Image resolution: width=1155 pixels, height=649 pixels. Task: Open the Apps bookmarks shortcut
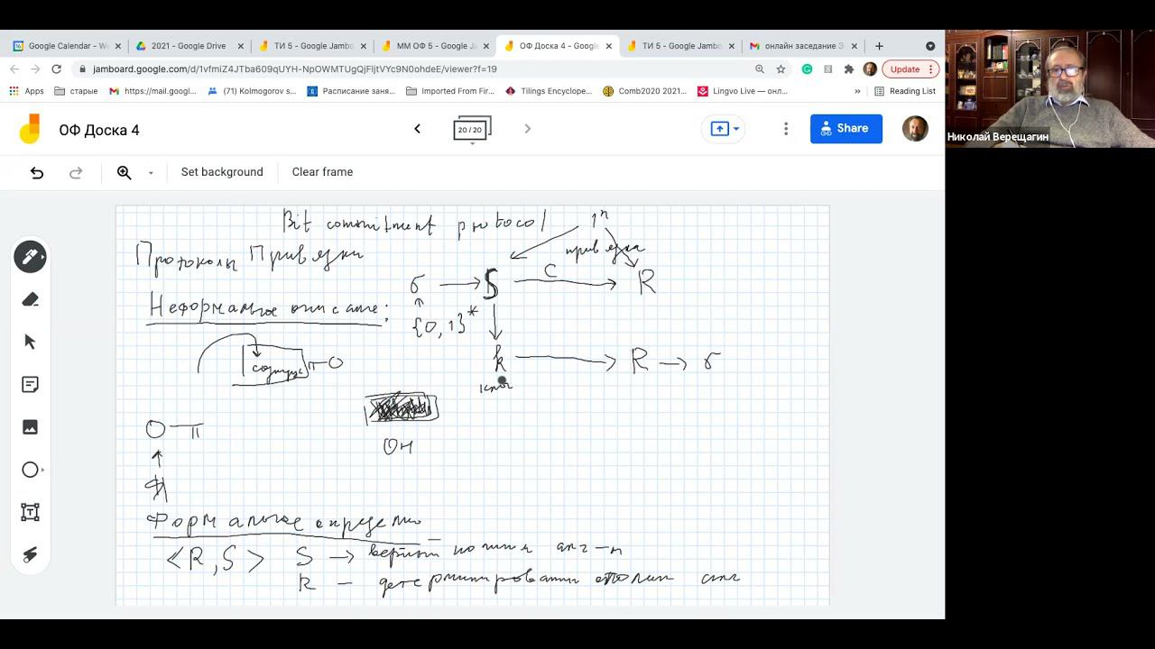(x=26, y=91)
